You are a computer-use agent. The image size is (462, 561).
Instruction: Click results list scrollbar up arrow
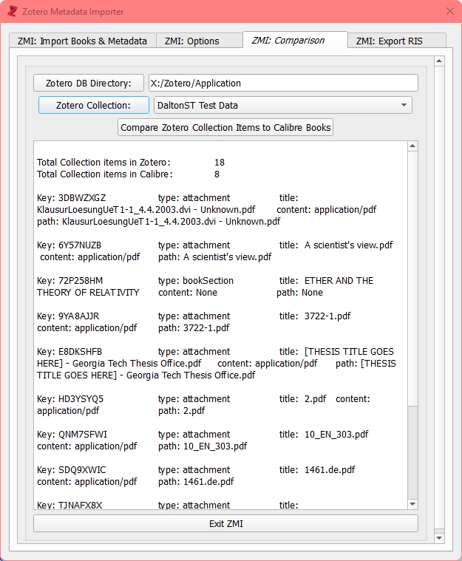coord(413,146)
